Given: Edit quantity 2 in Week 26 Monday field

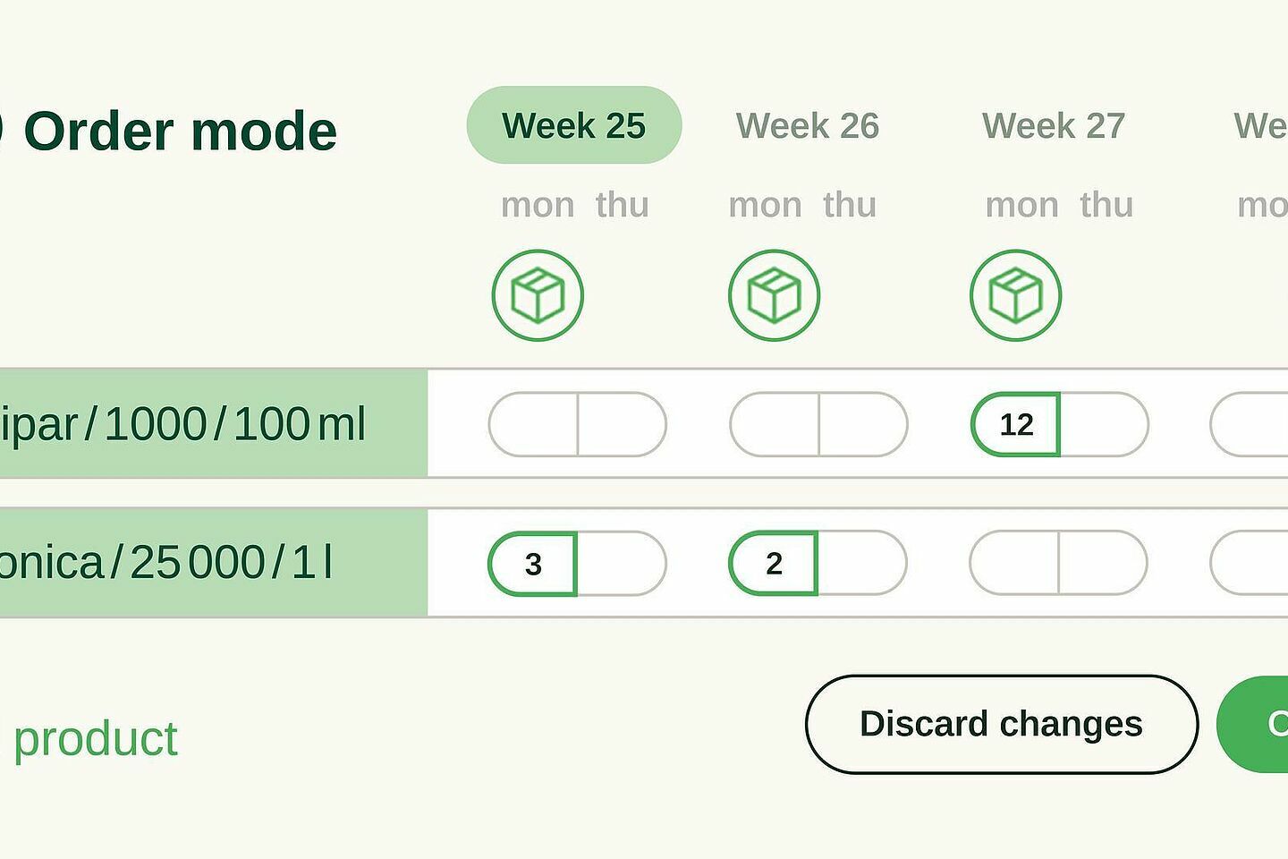Looking at the screenshot, I should (x=774, y=563).
